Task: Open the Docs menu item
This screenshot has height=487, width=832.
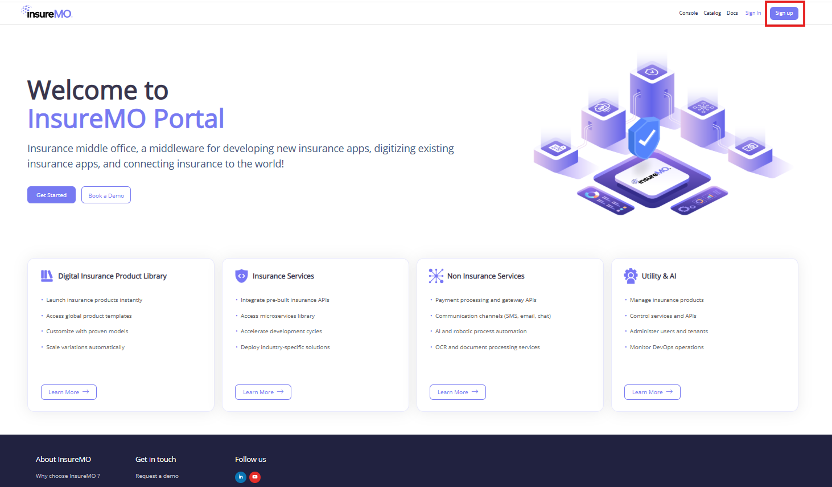Action: click(x=732, y=13)
